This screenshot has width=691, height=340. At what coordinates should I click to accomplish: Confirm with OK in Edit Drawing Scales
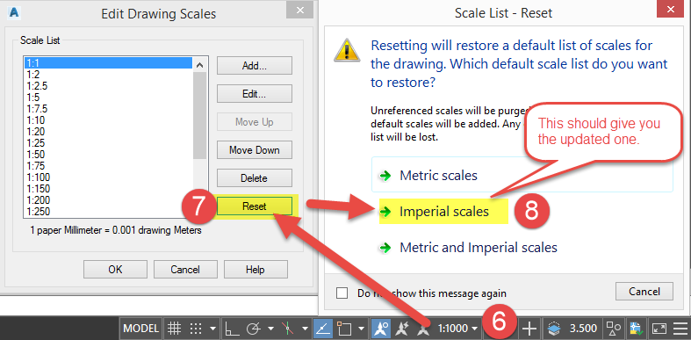116,269
